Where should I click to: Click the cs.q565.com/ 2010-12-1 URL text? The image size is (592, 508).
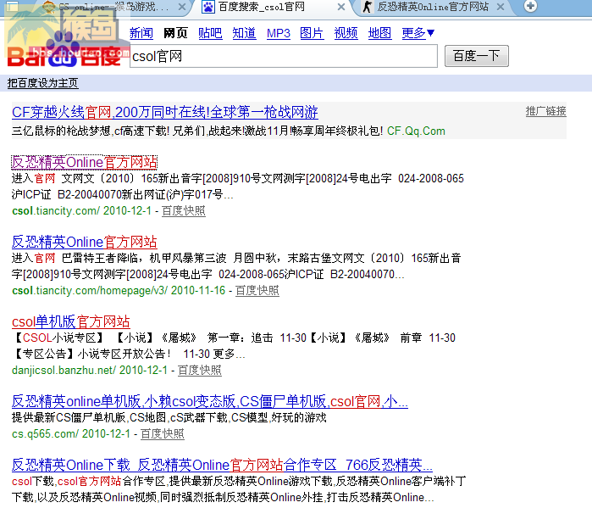click(71, 433)
